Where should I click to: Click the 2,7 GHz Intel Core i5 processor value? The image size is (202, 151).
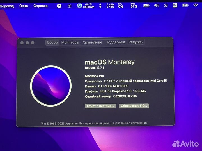(x=135, y=81)
